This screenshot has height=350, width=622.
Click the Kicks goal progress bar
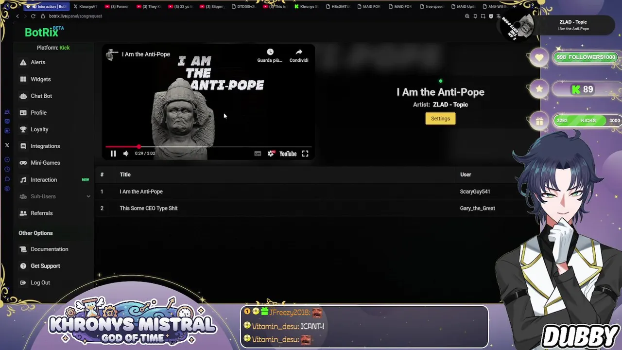click(588, 121)
